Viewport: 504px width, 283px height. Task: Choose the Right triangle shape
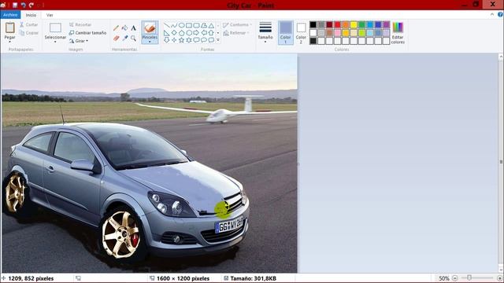coord(166,33)
